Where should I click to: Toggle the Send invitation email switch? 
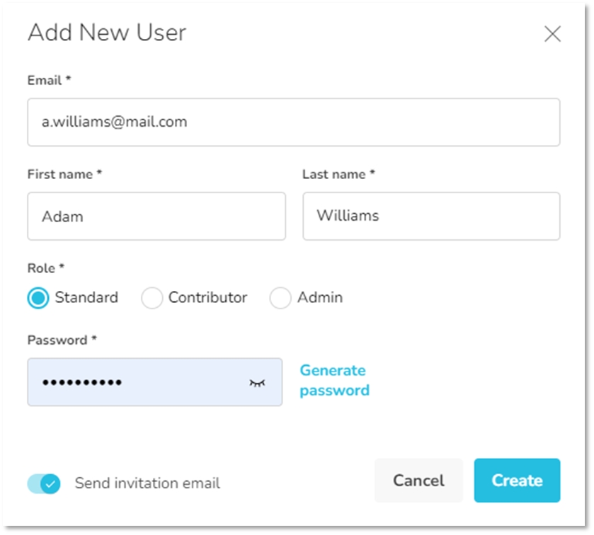point(44,483)
